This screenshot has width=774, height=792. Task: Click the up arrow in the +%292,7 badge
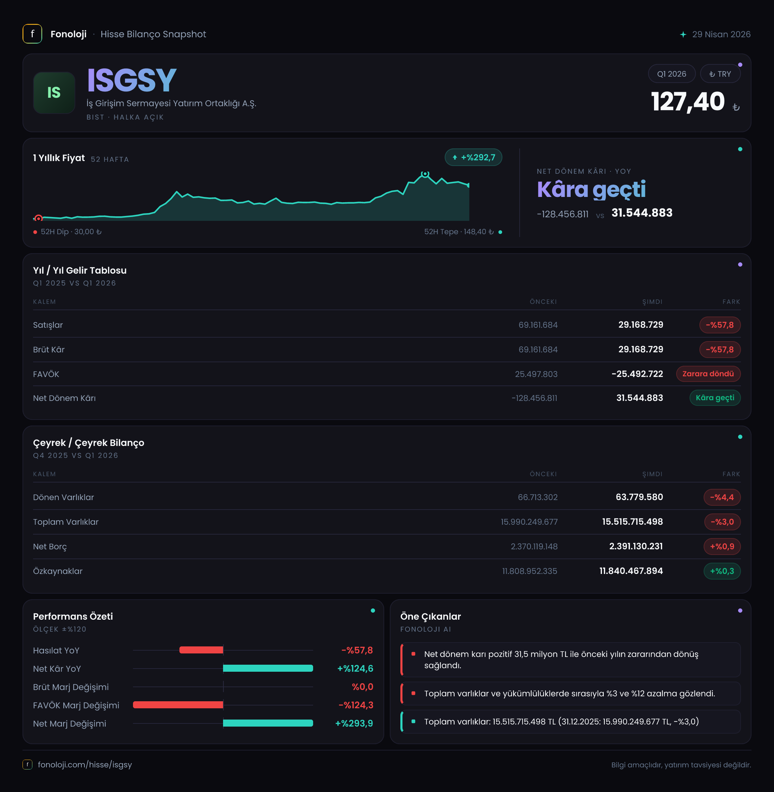455,157
